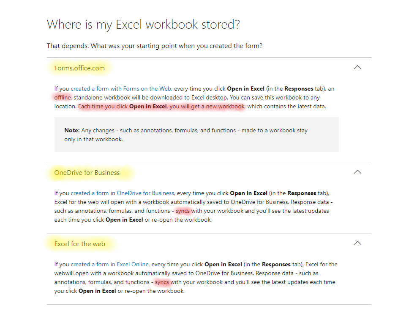This screenshot has height=319, width=398.
Task: Click 'syncs' in the Excel for the web paragraph
Action: [x=162, y=282]
